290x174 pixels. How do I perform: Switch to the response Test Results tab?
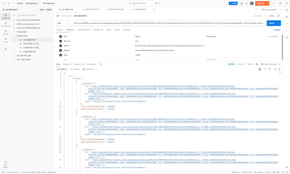(x=91, y=64)
